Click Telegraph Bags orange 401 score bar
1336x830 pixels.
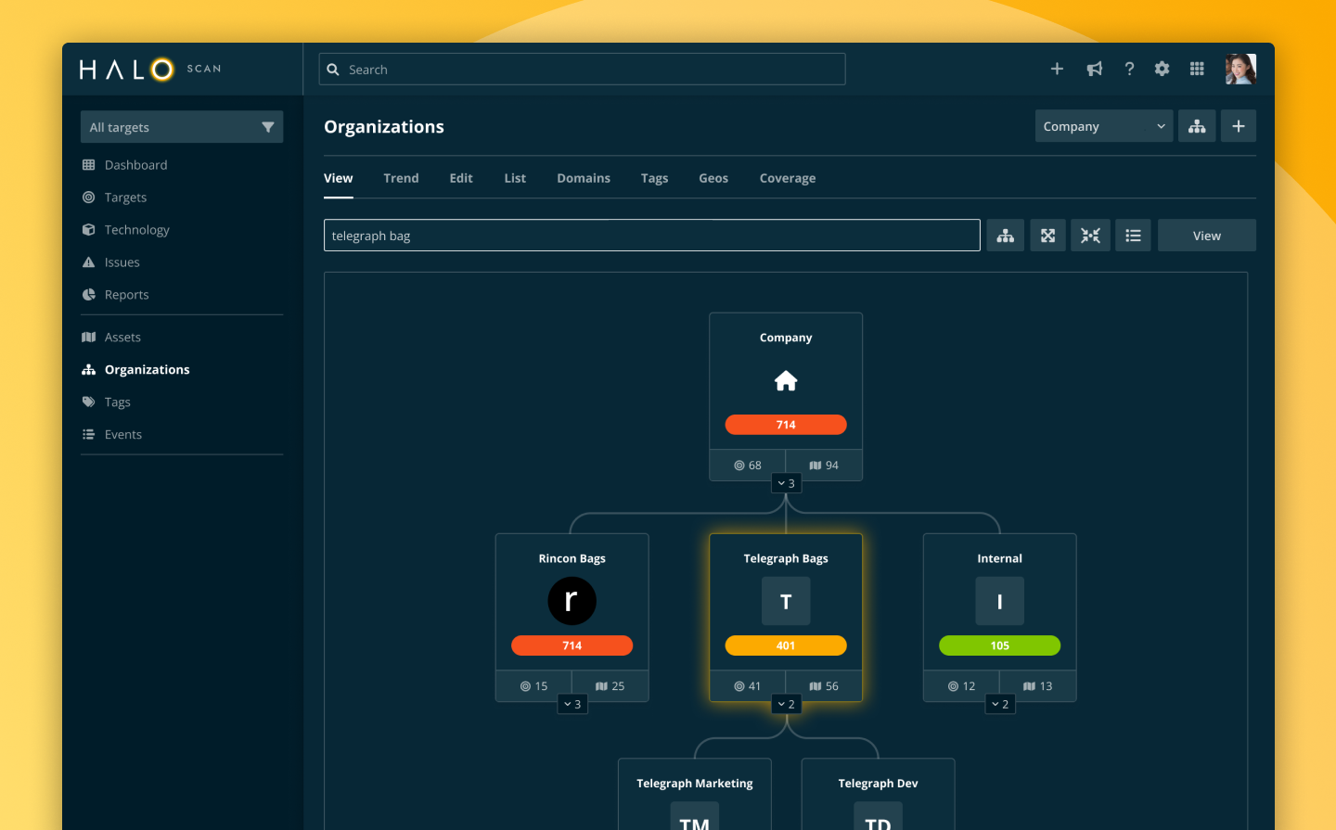(x=786, y=645)
